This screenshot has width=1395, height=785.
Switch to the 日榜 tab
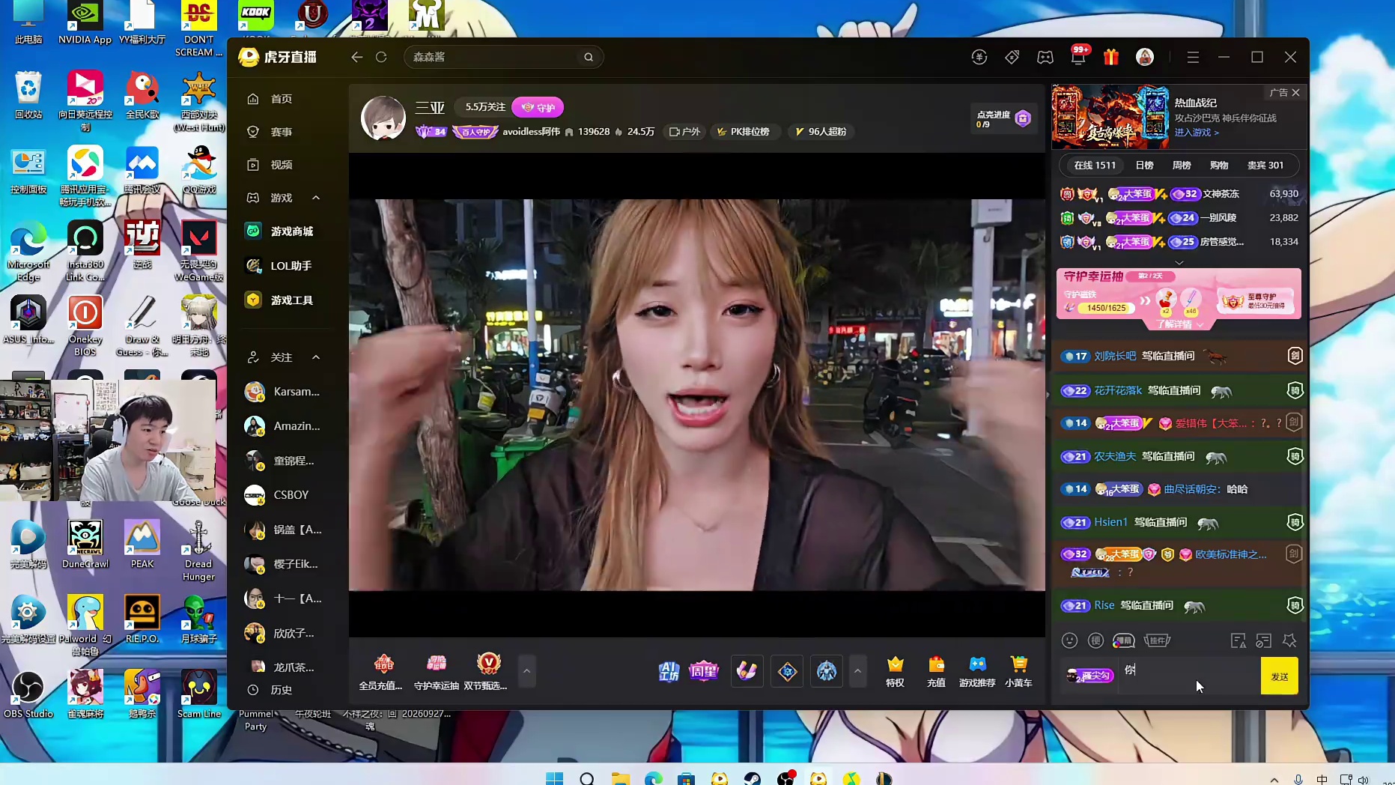pyautogui.click(x=1144, y=165)
